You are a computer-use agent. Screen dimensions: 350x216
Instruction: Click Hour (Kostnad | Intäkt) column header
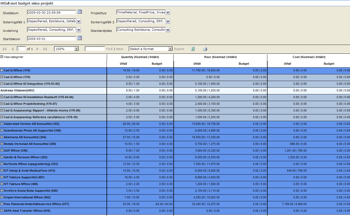click(220, 57)
